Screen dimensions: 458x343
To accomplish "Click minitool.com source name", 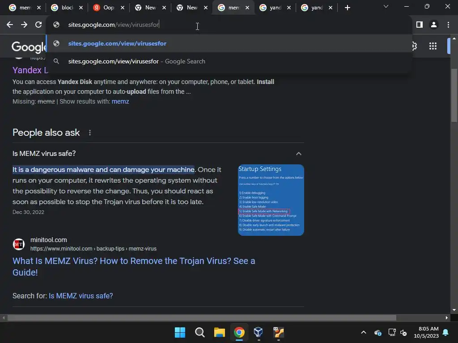I will pos(48,240).
